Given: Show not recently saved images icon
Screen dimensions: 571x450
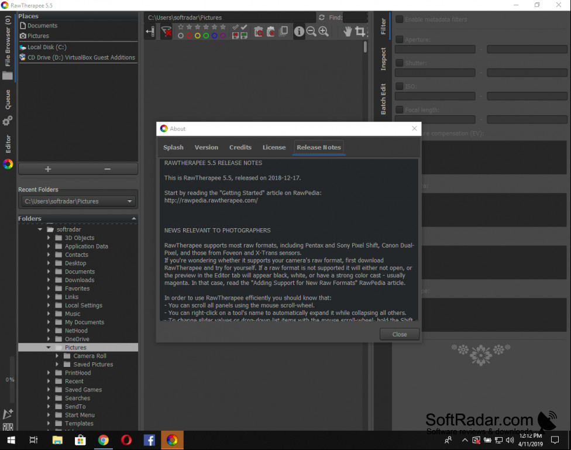Looking at the screenshot, I should [x=236, y=36].
